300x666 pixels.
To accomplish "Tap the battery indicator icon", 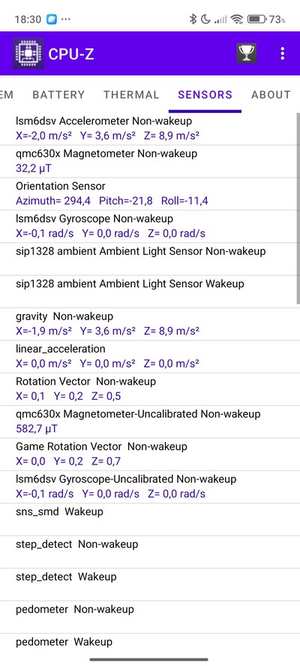I will [256, 19].
